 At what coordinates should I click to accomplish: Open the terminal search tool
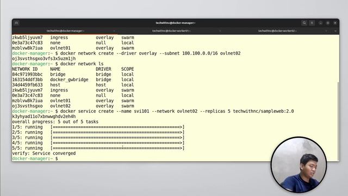coord(304,23)
